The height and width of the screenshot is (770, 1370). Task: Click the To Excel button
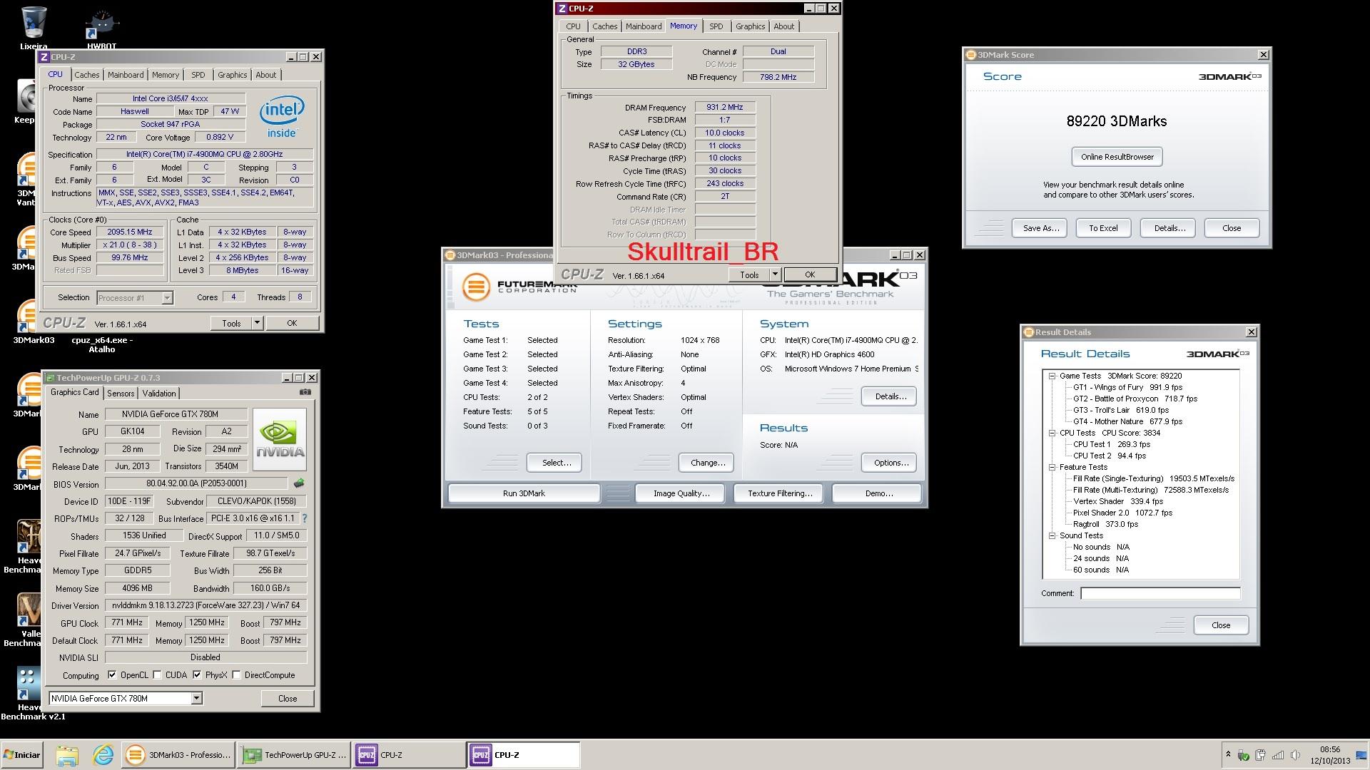point(1103,228)
